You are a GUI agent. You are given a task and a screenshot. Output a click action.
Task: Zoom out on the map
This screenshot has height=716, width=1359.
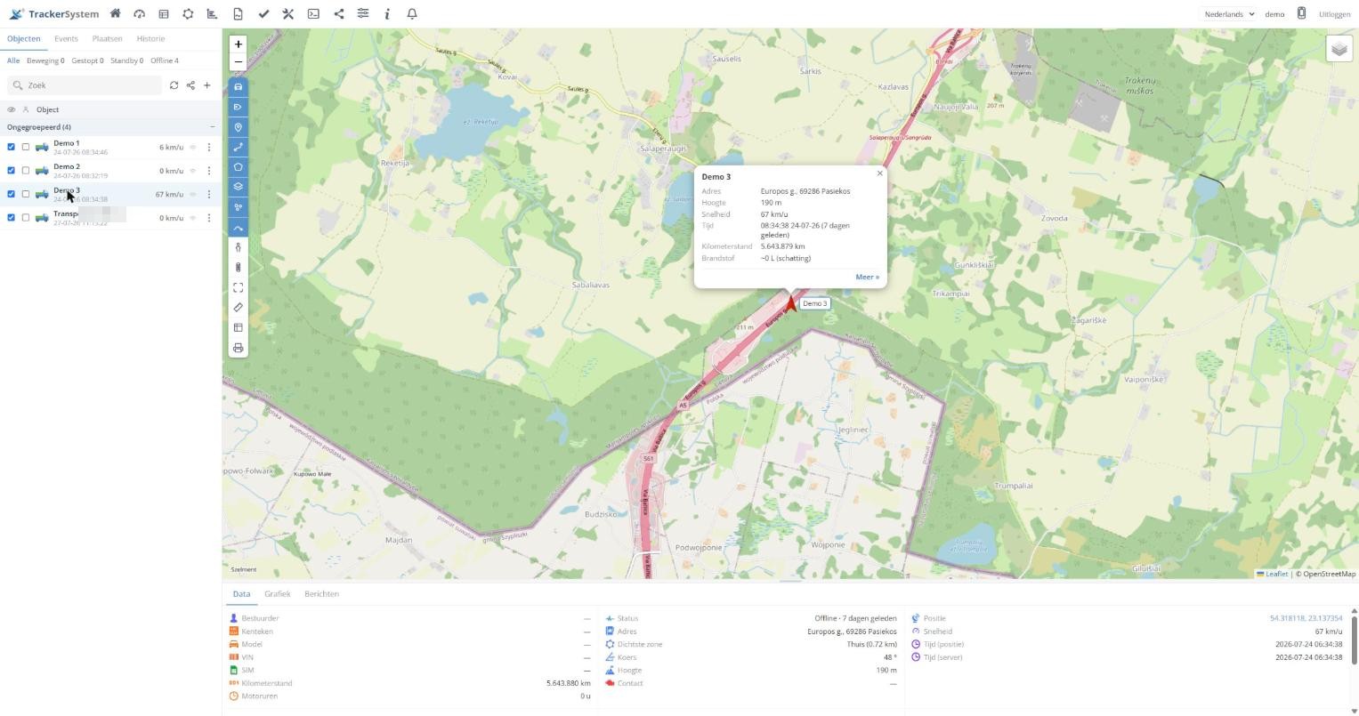[238, 61]
